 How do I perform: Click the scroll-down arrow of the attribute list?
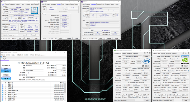coord(65,100)
